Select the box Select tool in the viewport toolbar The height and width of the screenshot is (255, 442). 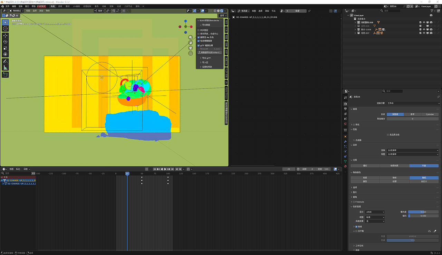tap(5, 22)
